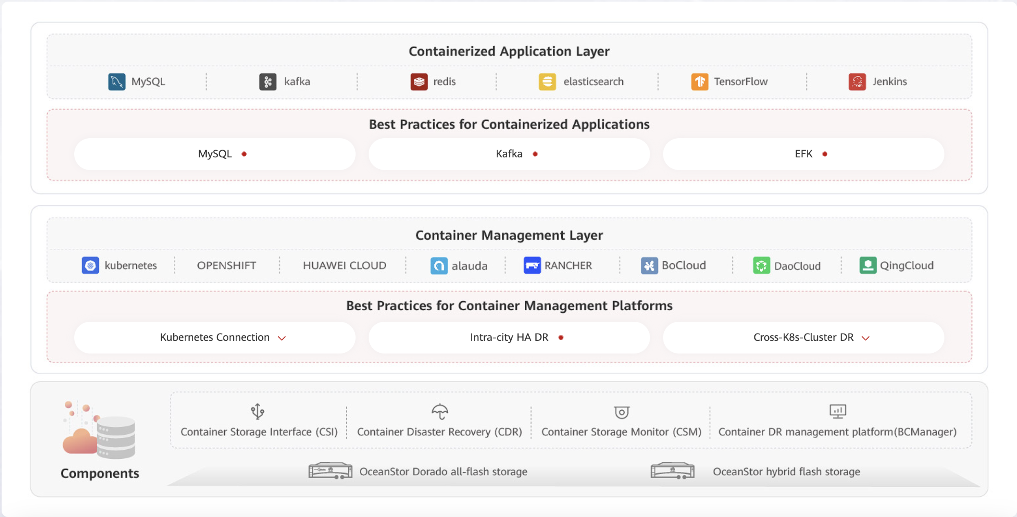The width and height of the screenshot is (1017, 517).
Task: Click the Jenkins red icon
Action: point(857,82)
